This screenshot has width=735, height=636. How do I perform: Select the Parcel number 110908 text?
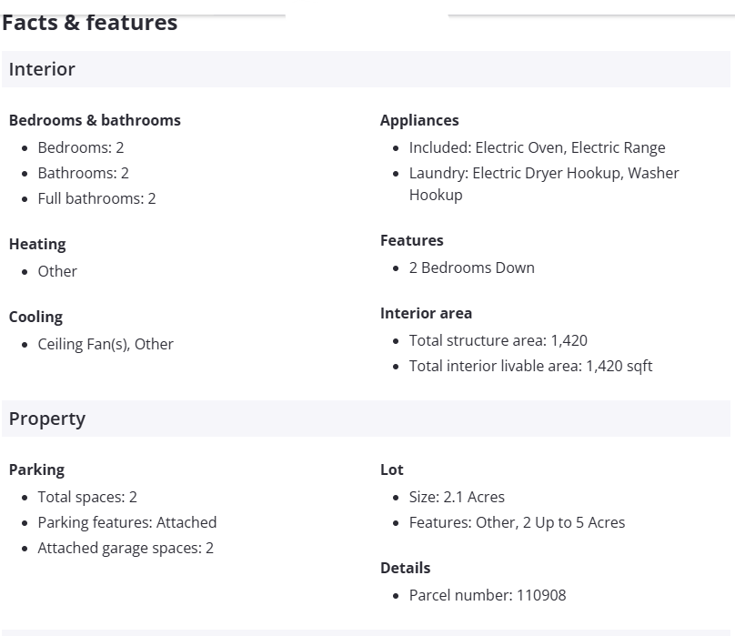(487, 595)
